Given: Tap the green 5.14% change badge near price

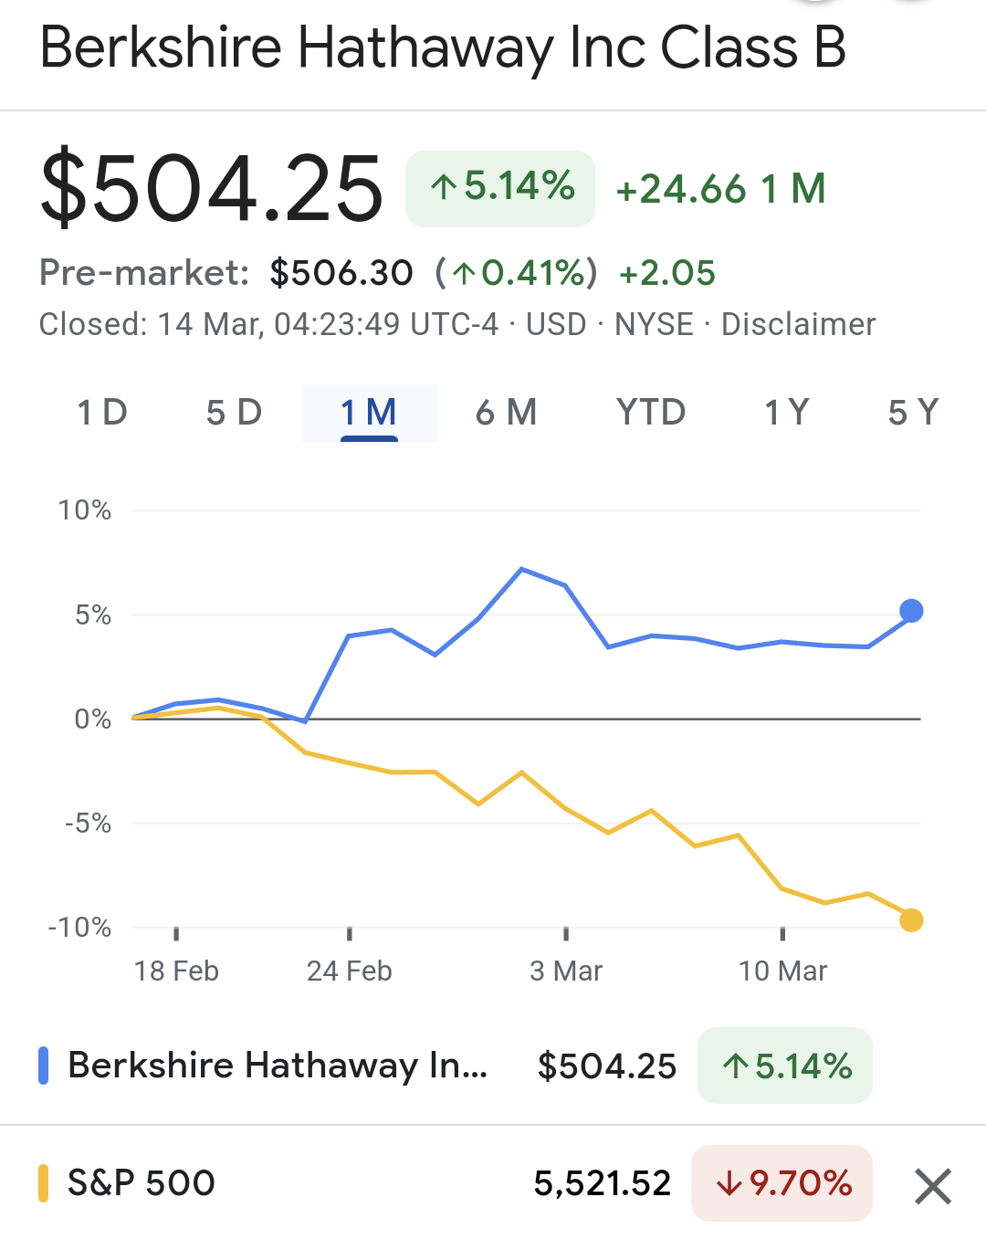Looking at the screenshot, I should (500, 188).
